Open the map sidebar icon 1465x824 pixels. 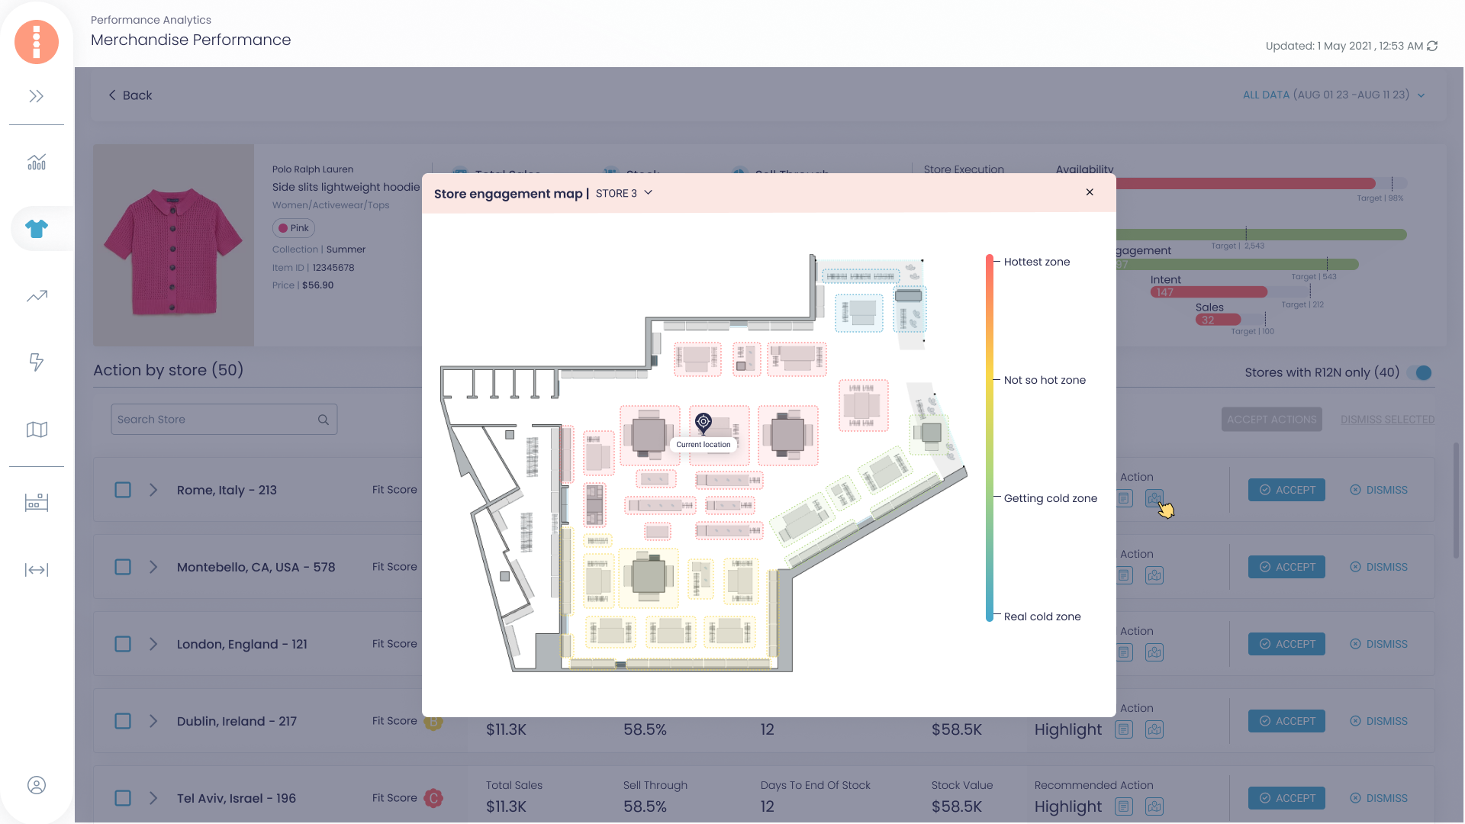[37, 430]
